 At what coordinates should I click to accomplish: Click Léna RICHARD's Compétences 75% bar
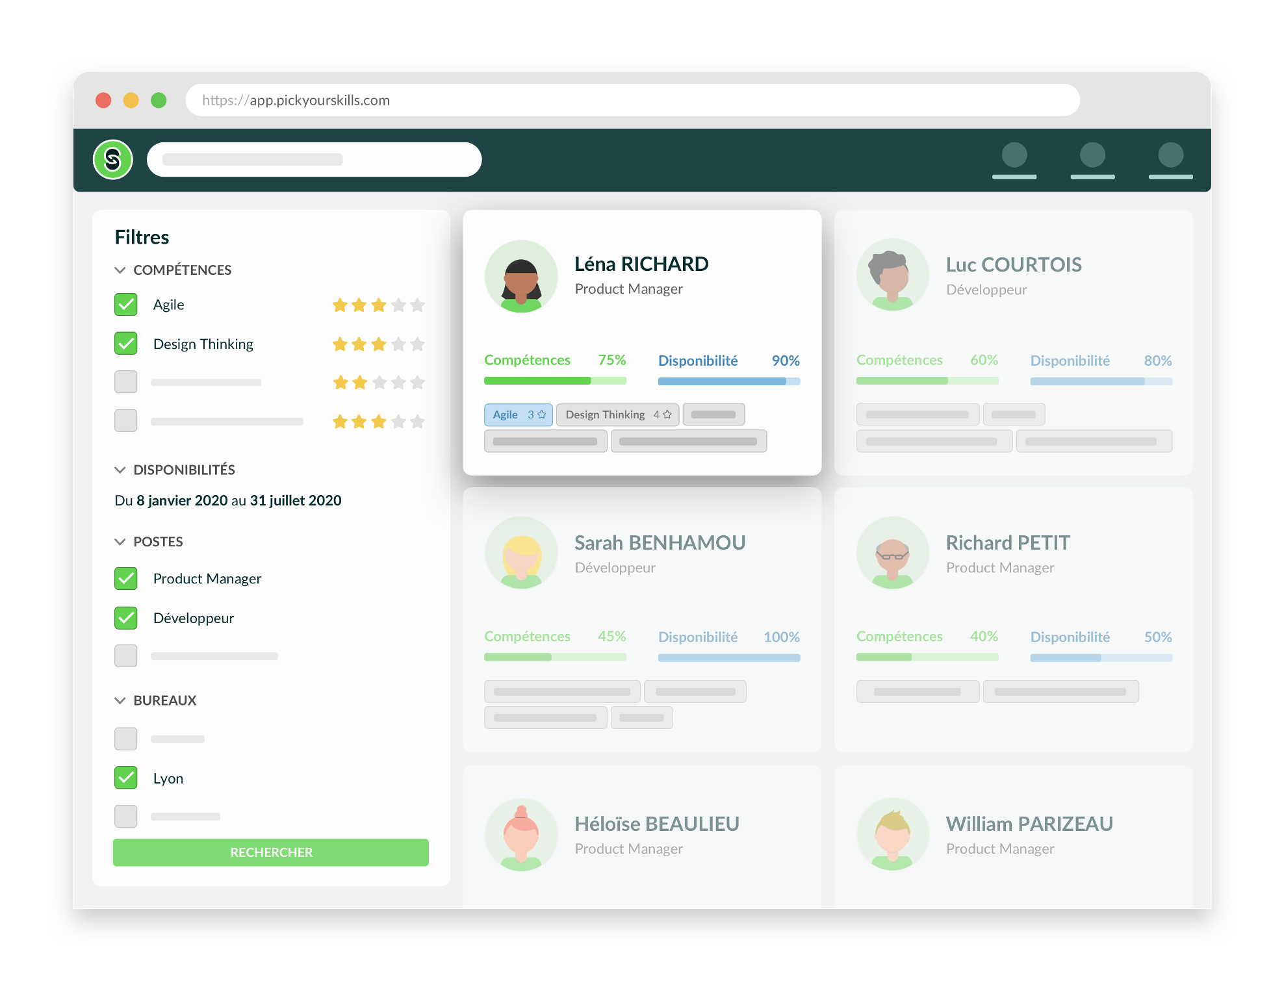(555, 381)
